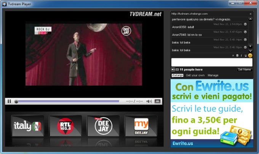Click the '11 people here' label
259x154 pixels.
pyautogui.click(x=191, y=69)
